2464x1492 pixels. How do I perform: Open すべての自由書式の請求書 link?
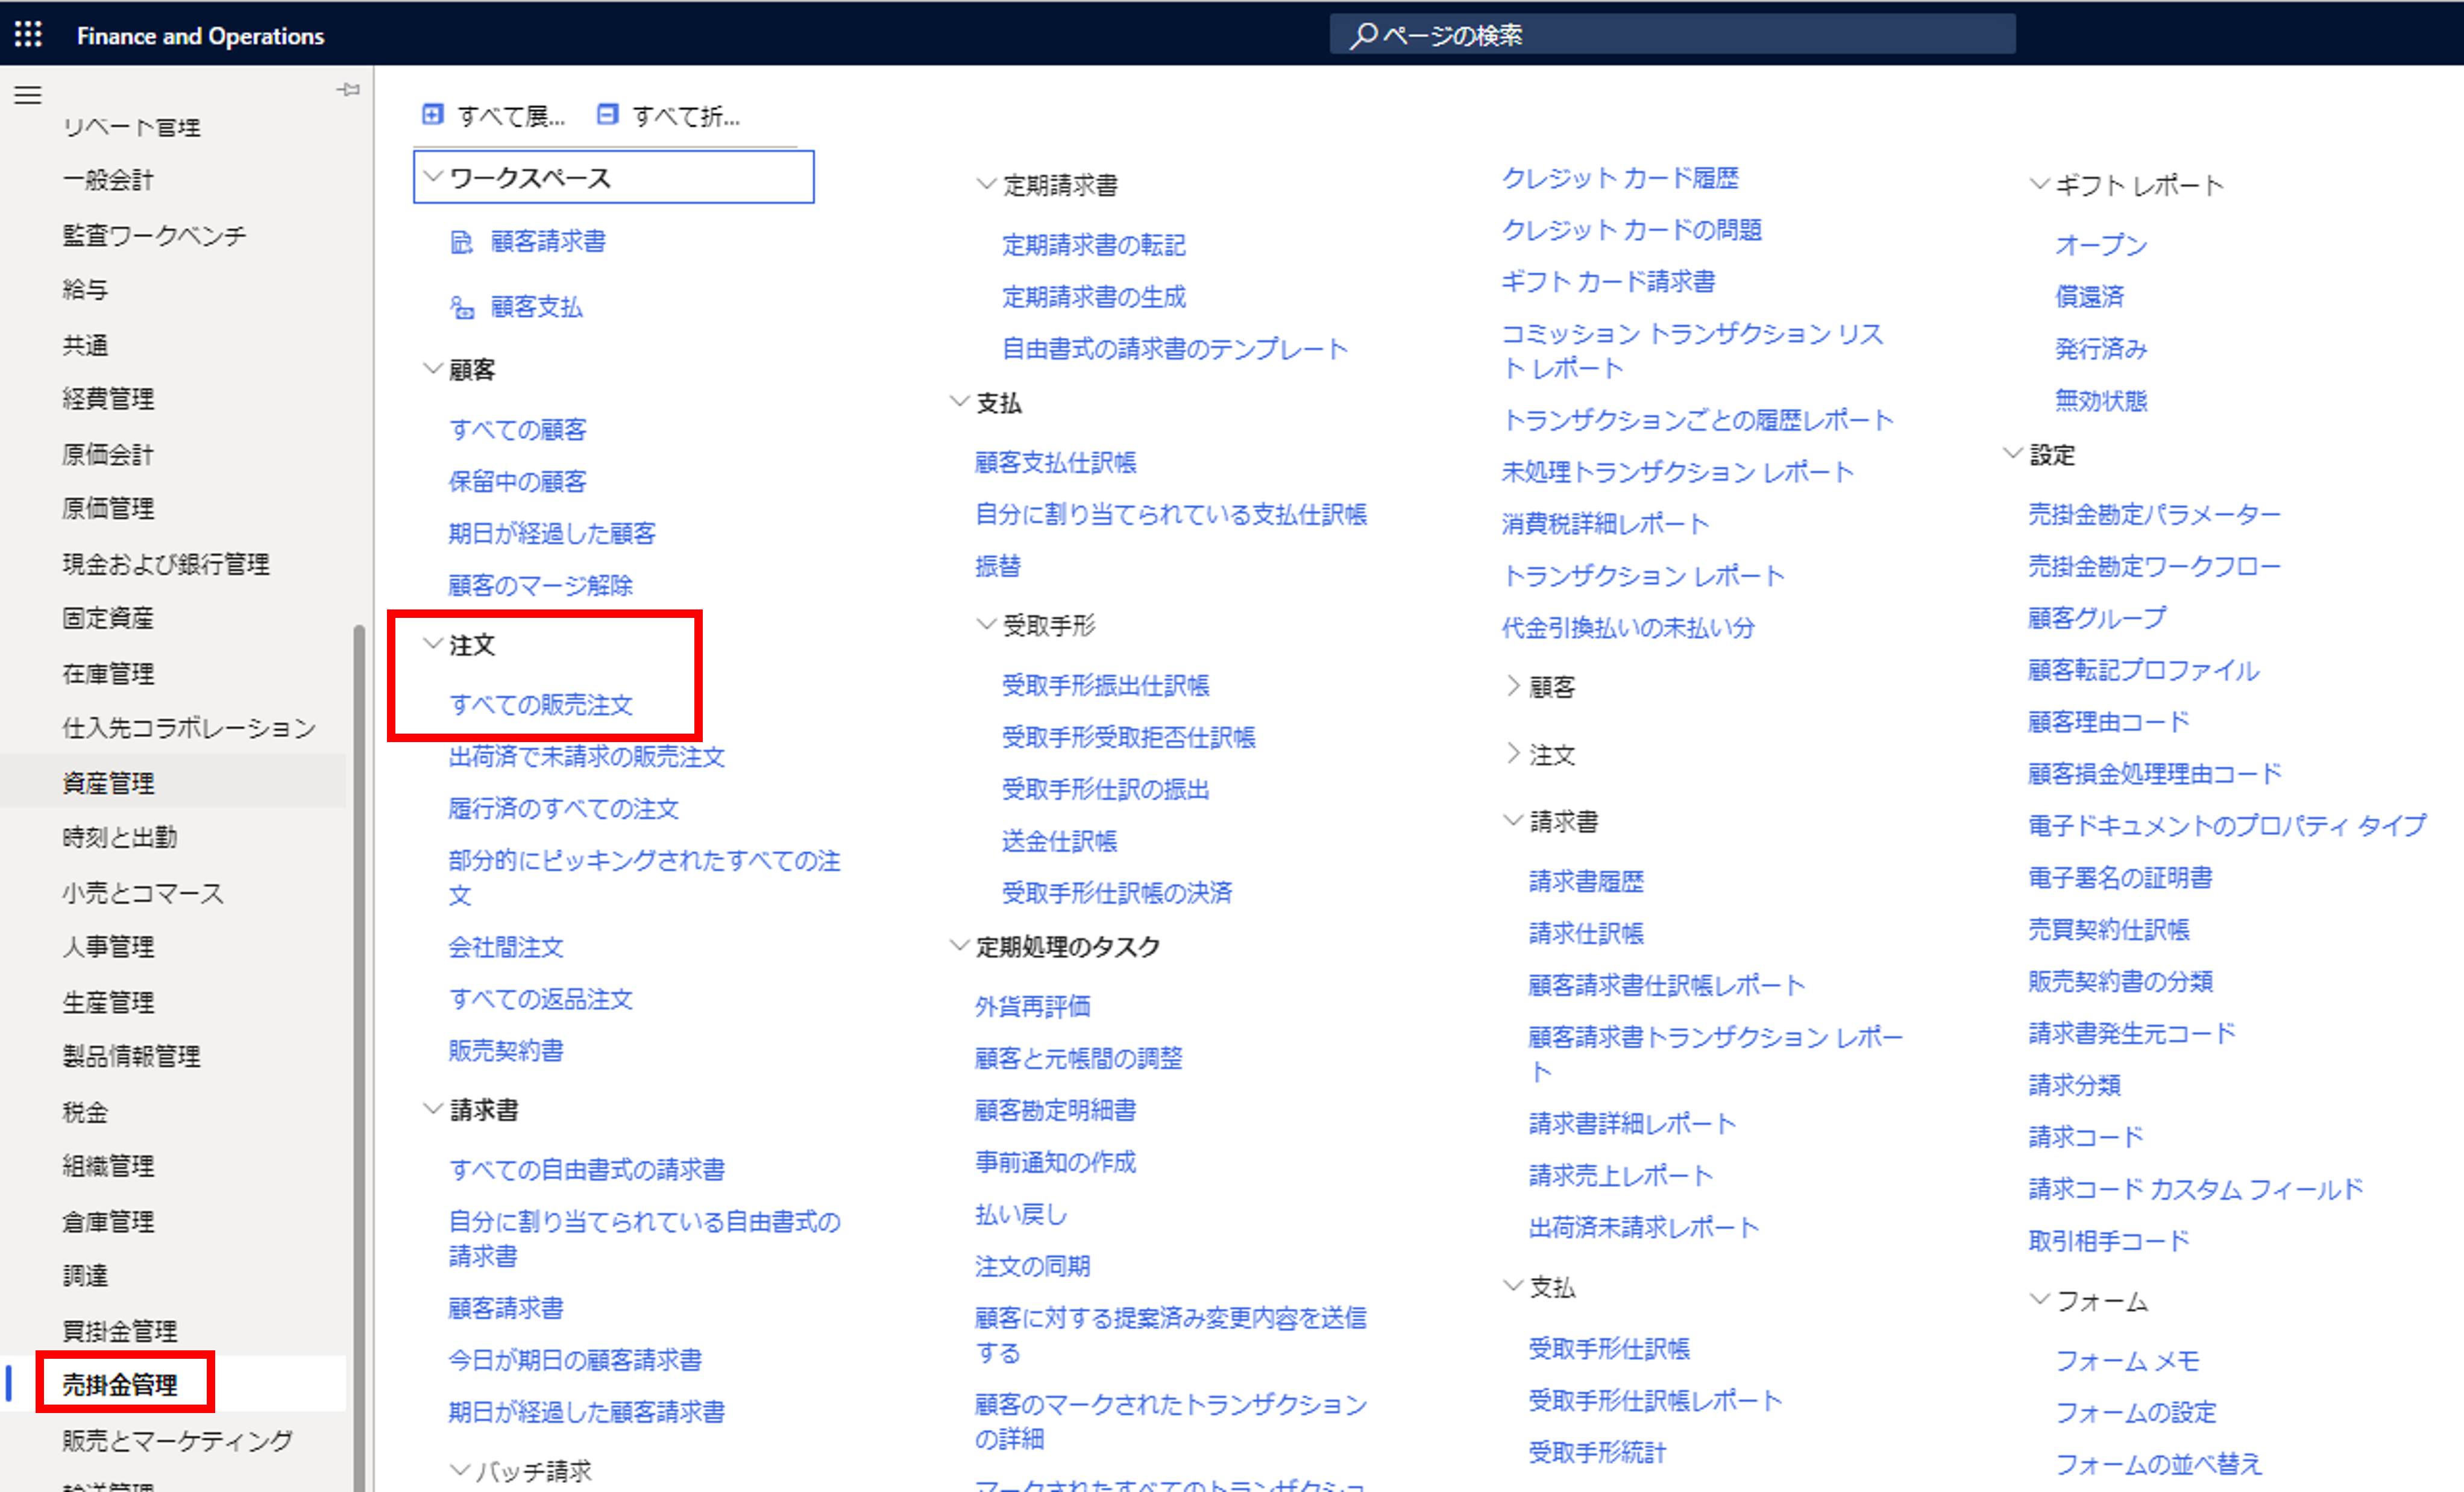point(587,1169)
